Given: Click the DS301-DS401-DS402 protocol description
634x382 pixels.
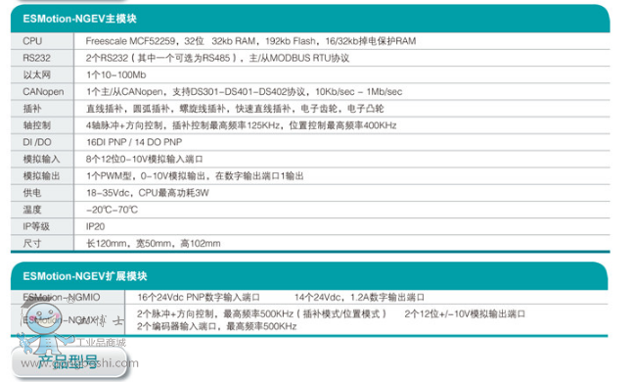Looking at the screenshot, I should coord(245,92).
